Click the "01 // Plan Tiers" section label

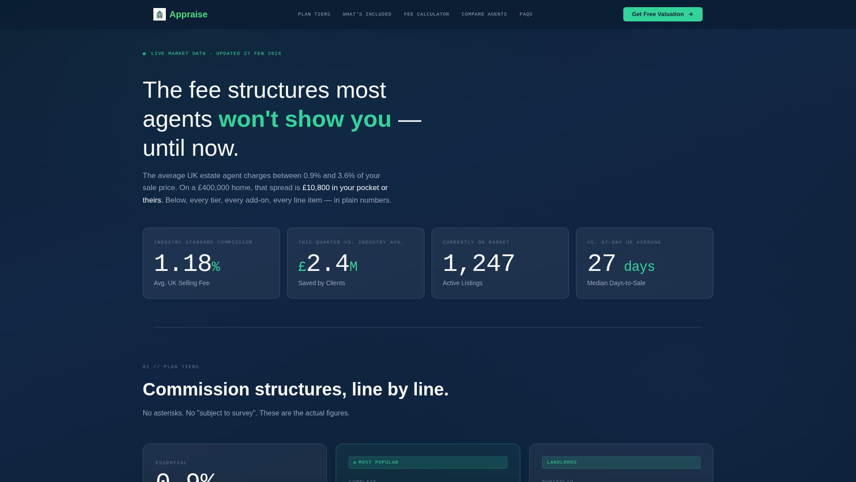[x=171, y=367]
